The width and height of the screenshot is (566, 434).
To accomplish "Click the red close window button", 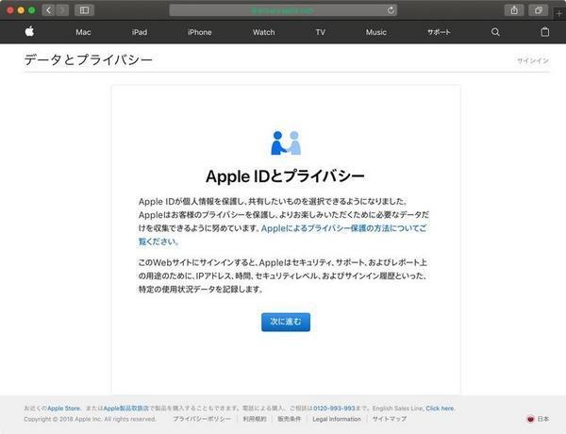I will tap(10, 10).
